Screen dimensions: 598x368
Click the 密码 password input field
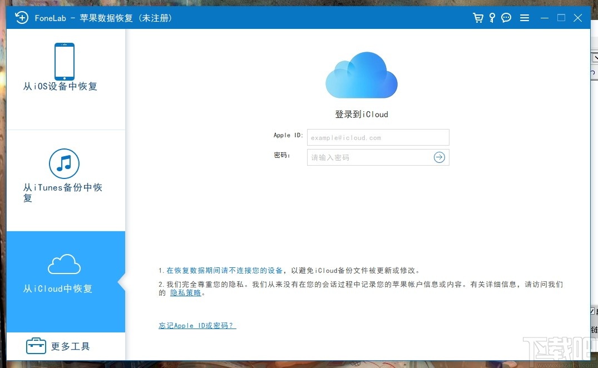point(370,157)
